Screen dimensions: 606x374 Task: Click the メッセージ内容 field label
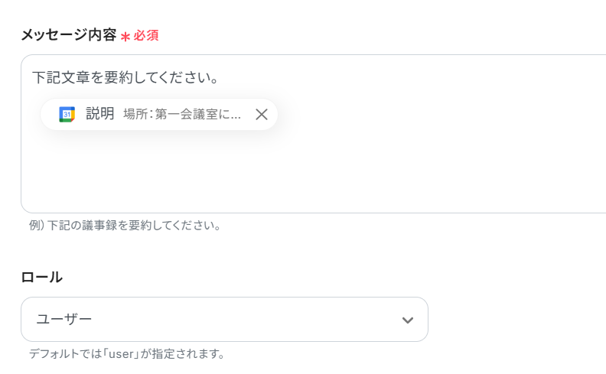point(69,35)
